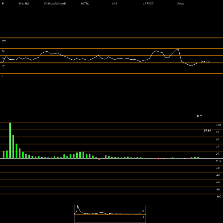The width and height of the screenshot is (223, 223).
Task: Click the -60 label on the MR axis
Action: click(218, 182)
